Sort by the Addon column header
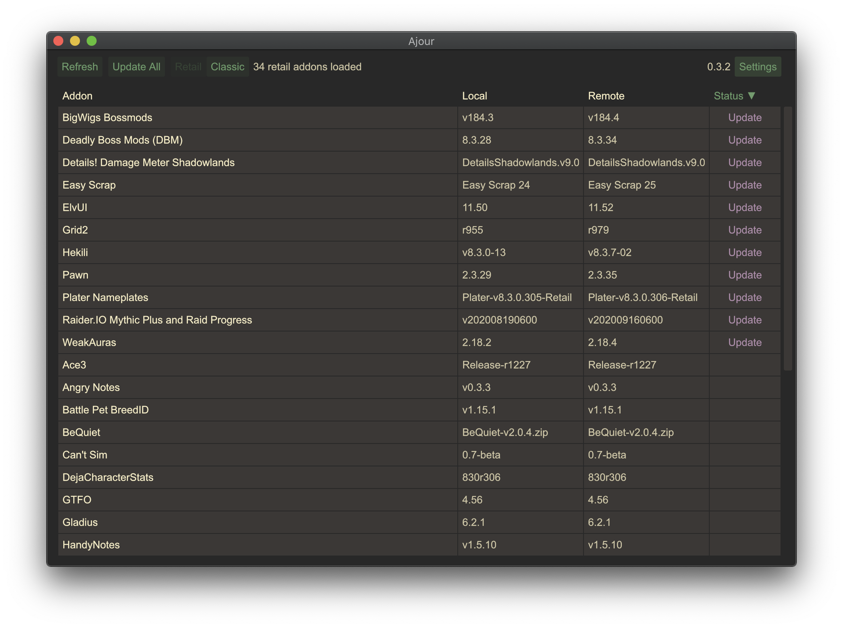843x628 pixels. pyautogui.click(x=77, y=96)
